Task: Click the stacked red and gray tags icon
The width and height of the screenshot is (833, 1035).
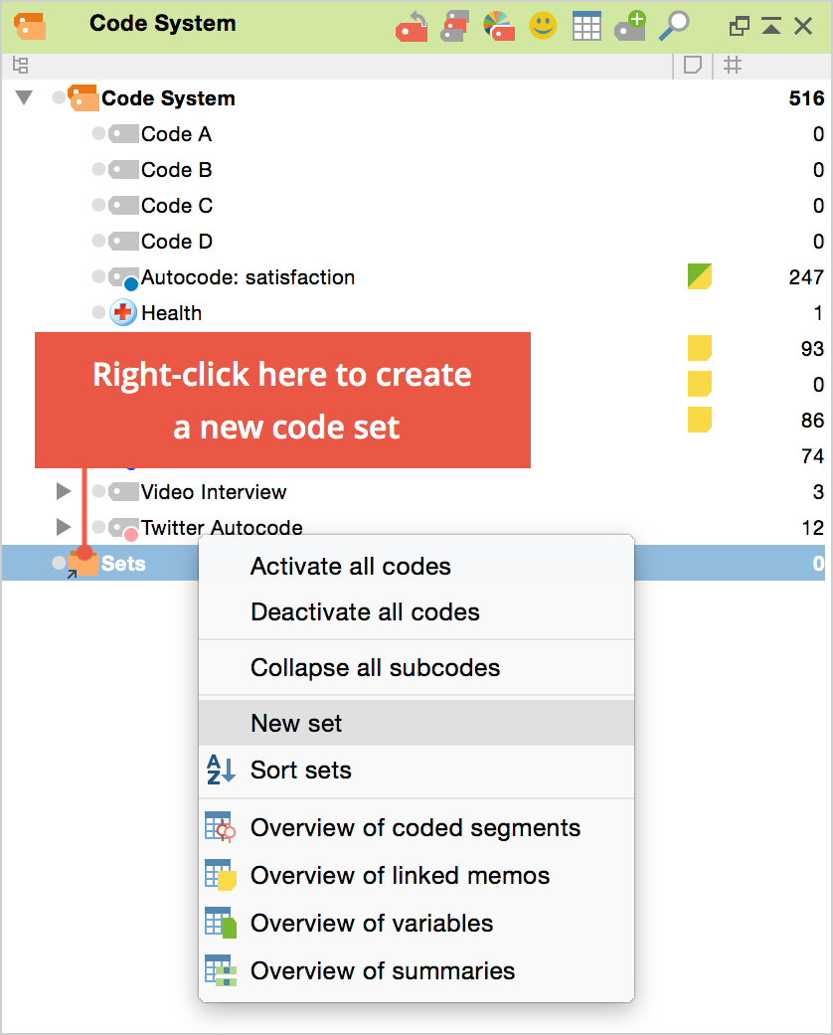Action: [x=455, y=26]
